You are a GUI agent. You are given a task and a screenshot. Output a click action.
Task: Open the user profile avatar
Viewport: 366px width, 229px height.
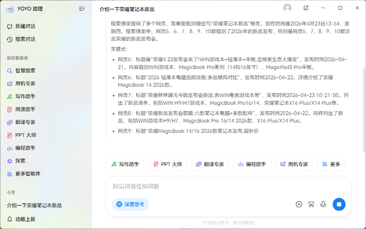[287, 8]
